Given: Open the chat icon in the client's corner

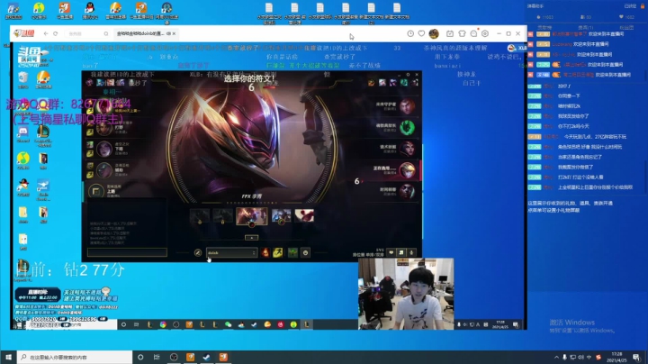Looking at the screenshot, I should point(391,252).
